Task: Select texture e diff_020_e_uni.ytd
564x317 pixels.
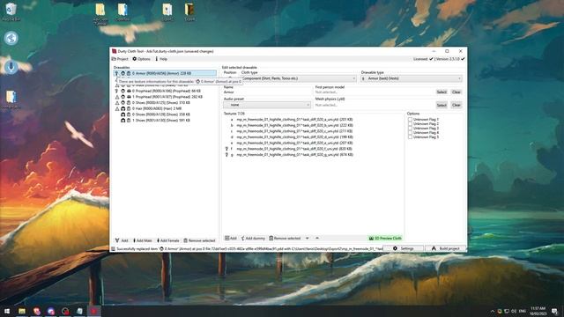Action: [294, 143]
